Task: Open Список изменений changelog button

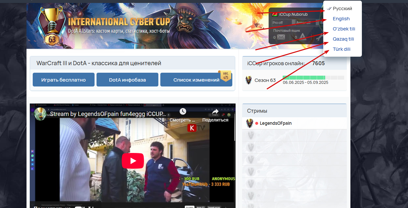Action: tap(196, 80)
